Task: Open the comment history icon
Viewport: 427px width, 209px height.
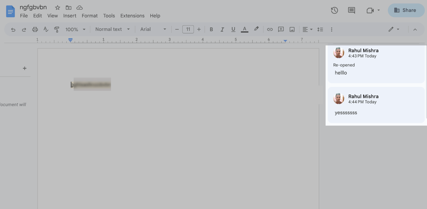Action: click(351, 10)
